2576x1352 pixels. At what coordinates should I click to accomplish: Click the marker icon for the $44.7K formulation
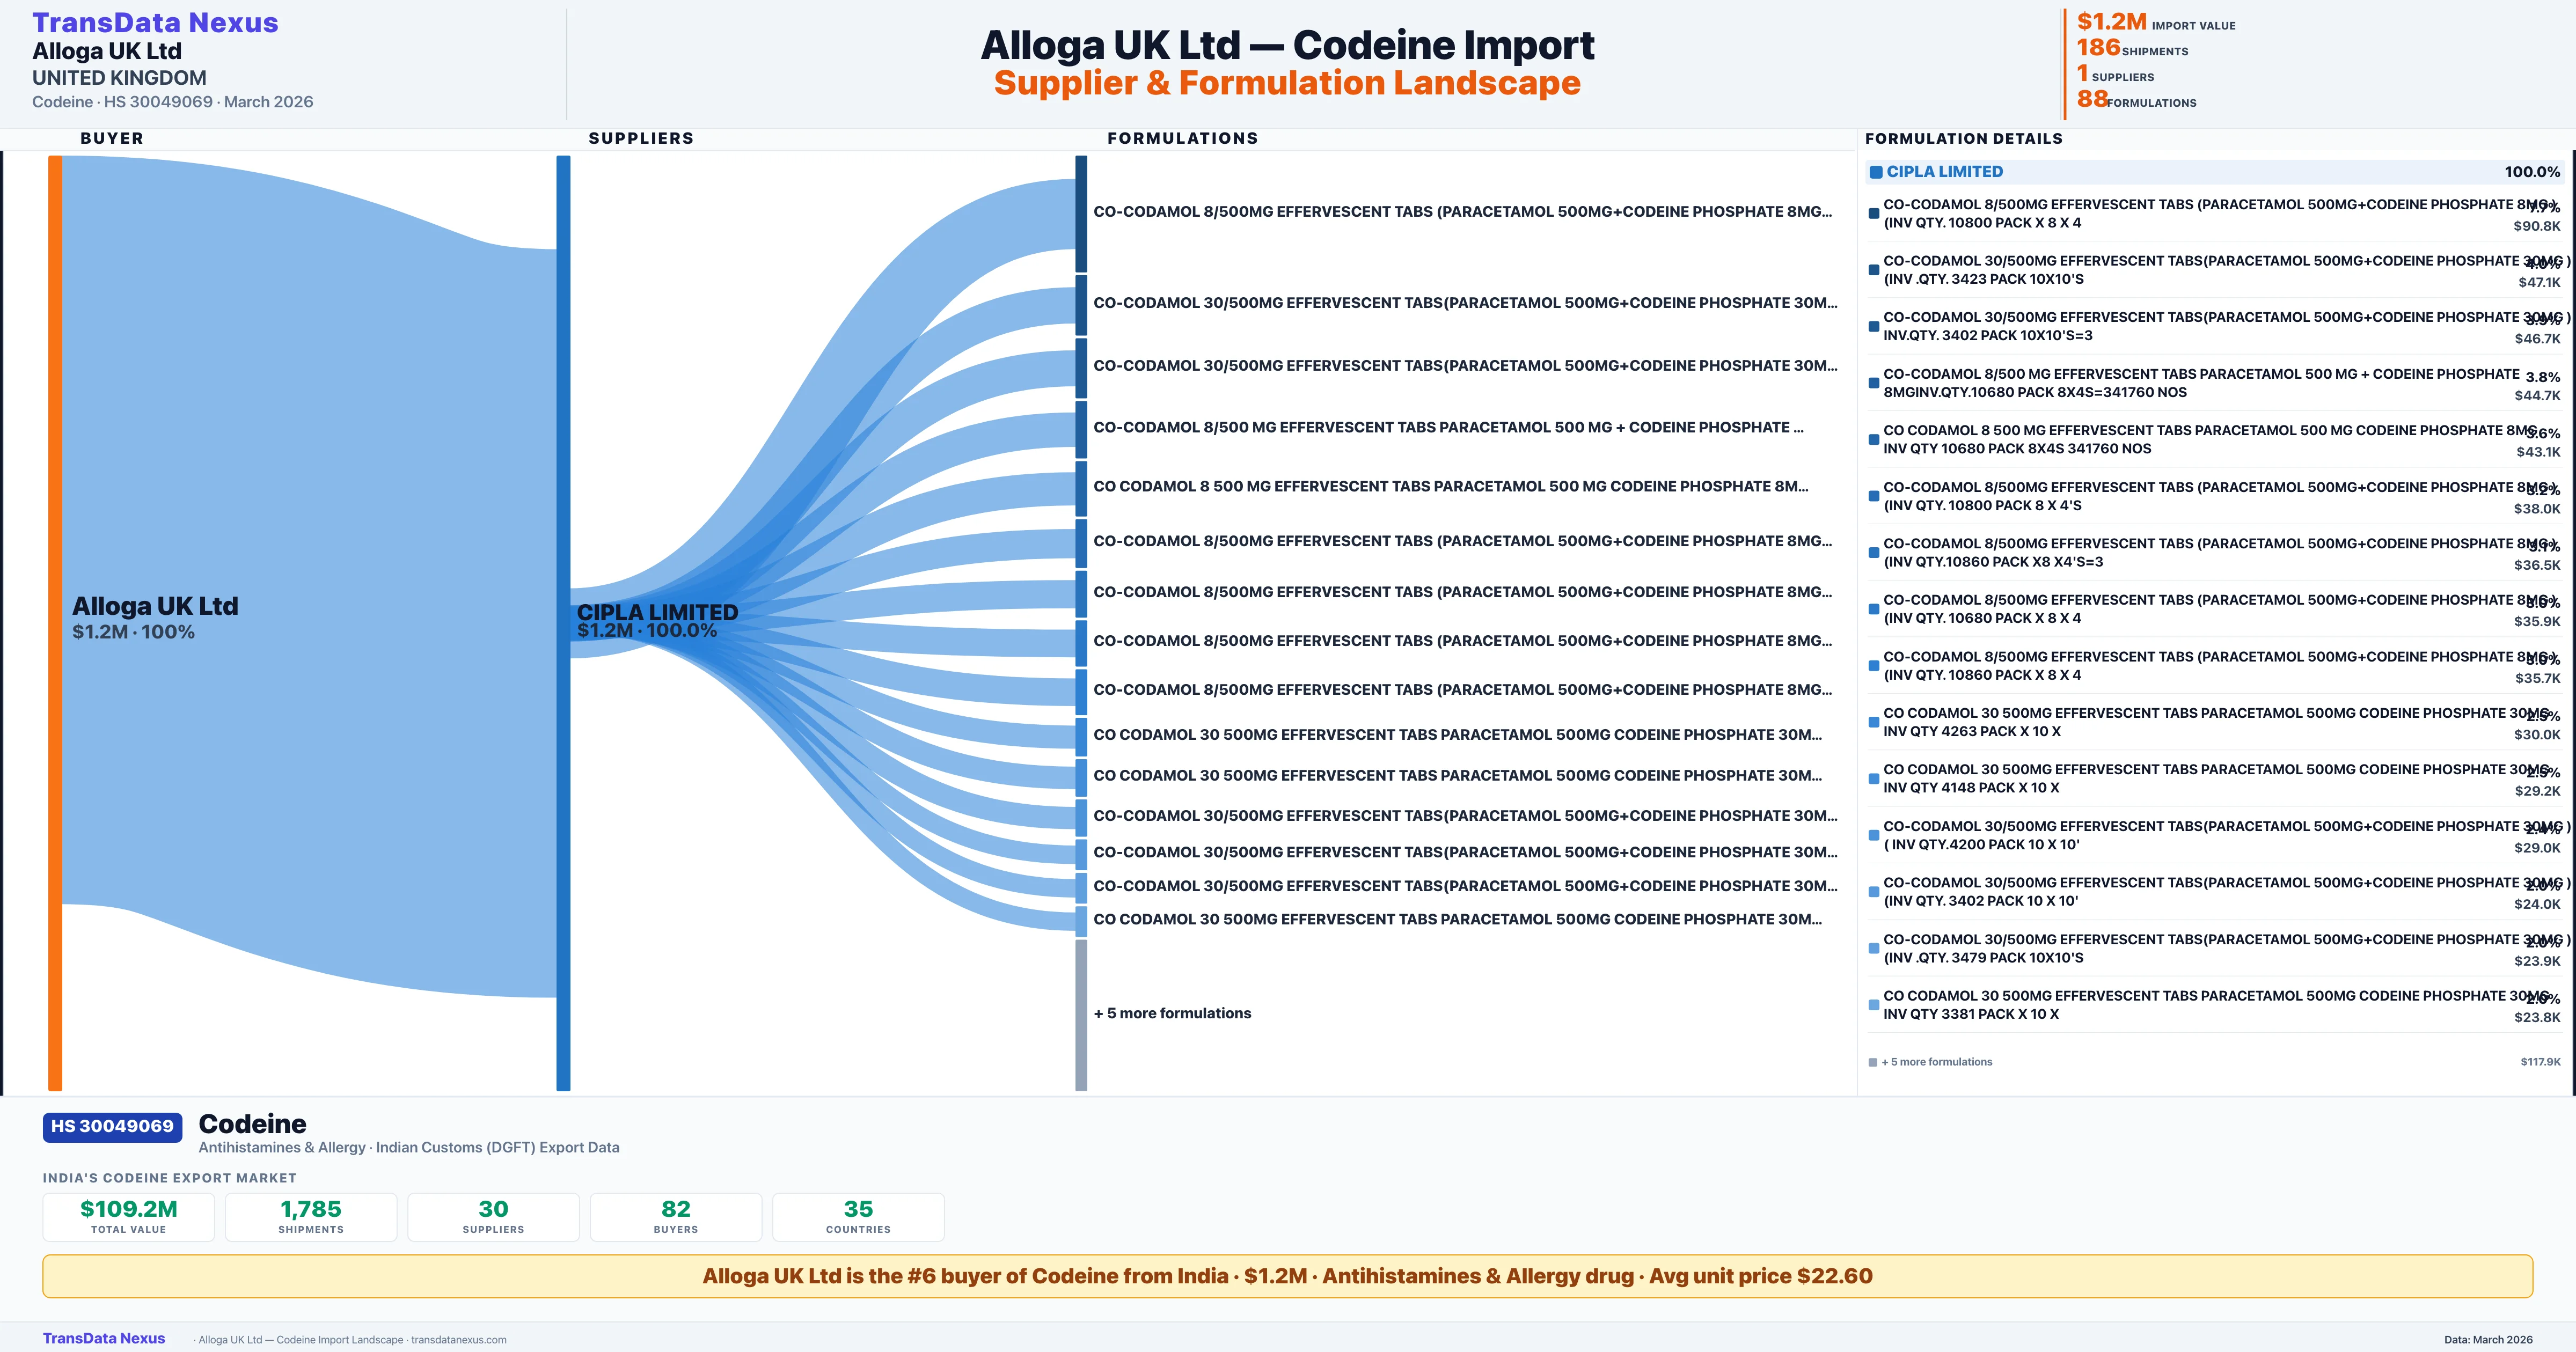click(1873, 383)
